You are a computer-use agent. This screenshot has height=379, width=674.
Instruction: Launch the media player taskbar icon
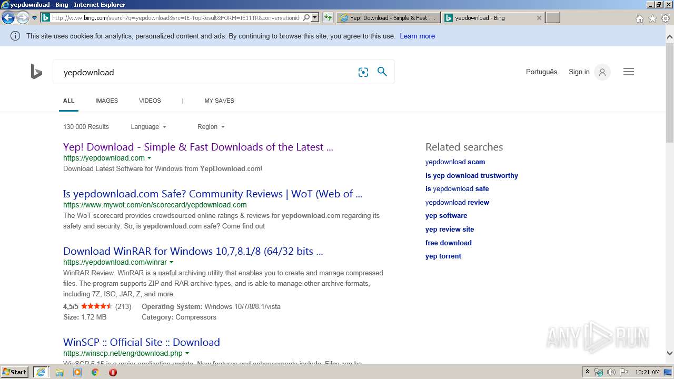tap(77, 372)
